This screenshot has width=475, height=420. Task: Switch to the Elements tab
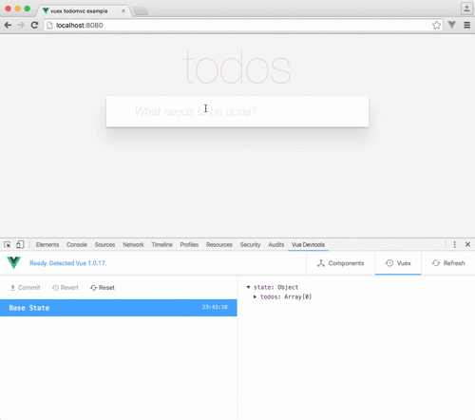[x=47, y=245]
